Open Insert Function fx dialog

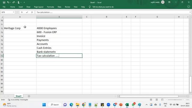tap(32, 12)
